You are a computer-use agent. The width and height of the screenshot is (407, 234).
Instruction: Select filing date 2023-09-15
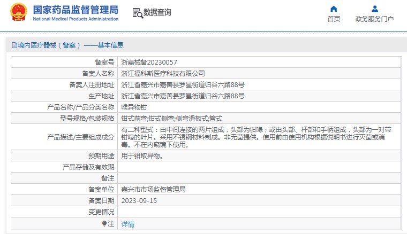point(139,201)
